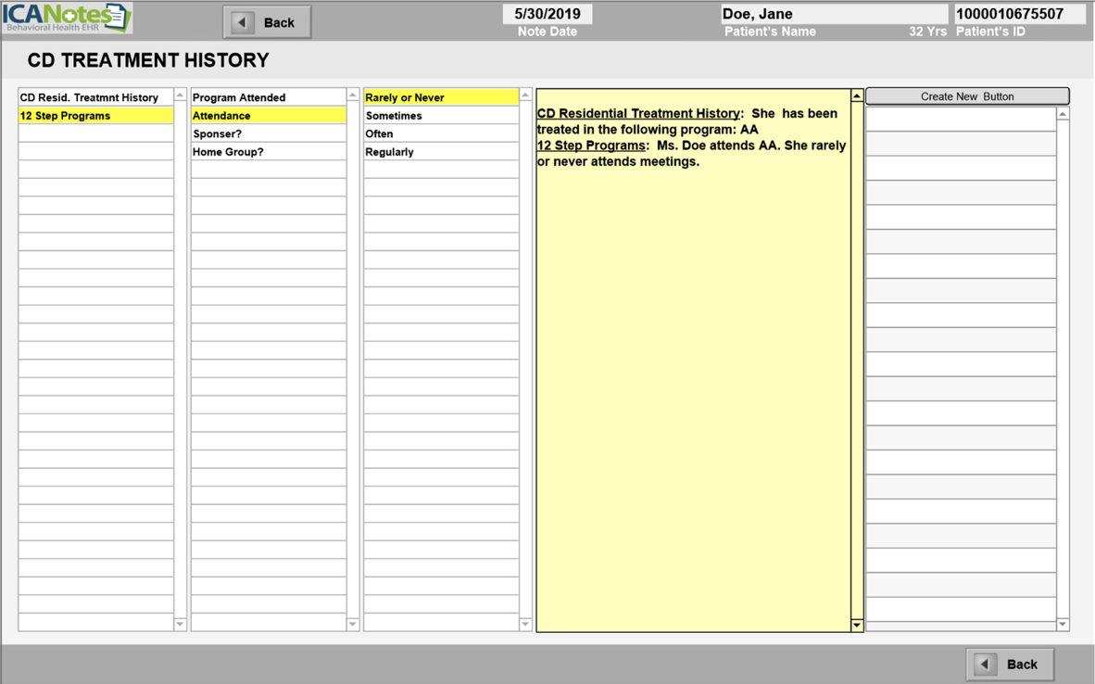The image size is (1095, 684).
Task: Click note text area scroll-down arrow
Action: point(857,625)
